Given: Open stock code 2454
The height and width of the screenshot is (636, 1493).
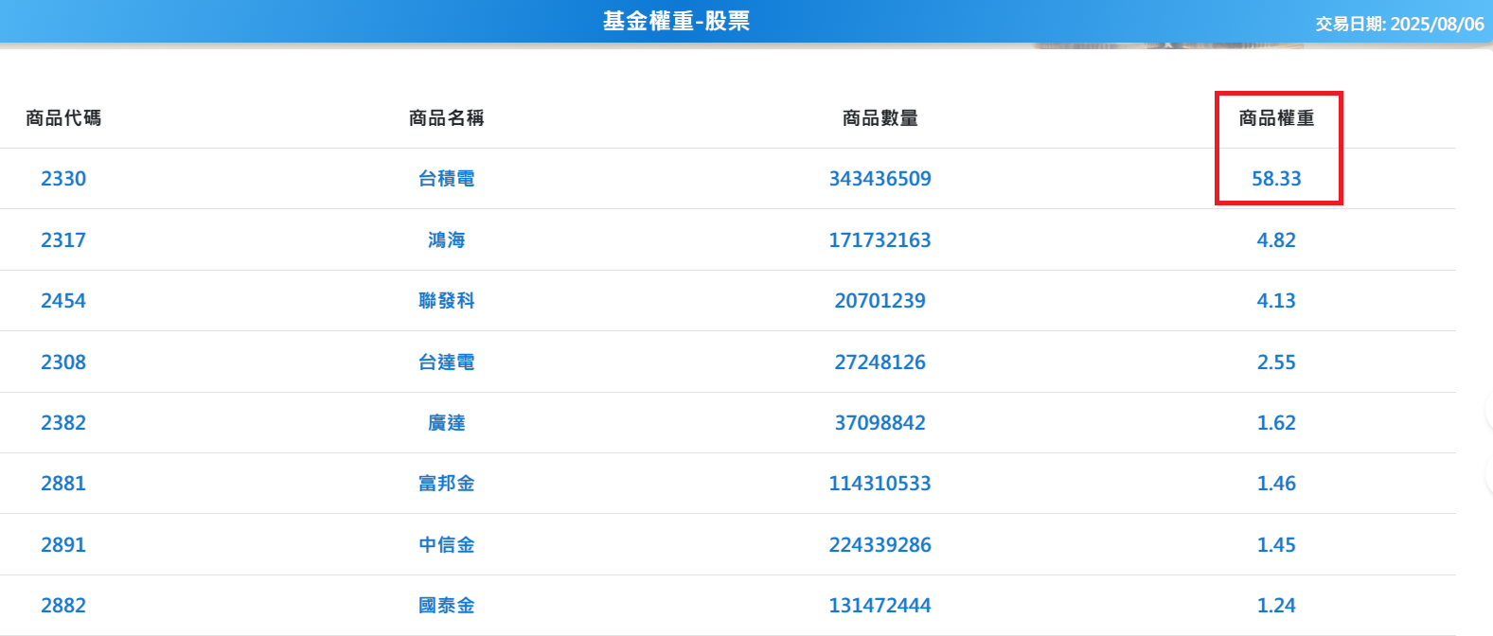Looking at the screenshot, I should (x=63, y=301).
